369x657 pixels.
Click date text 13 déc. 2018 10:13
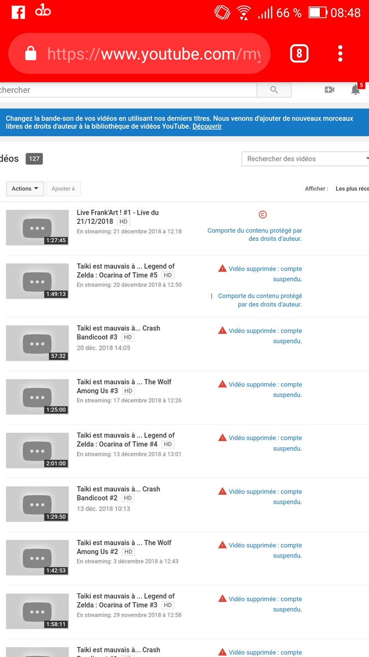[x=103, y=509]
